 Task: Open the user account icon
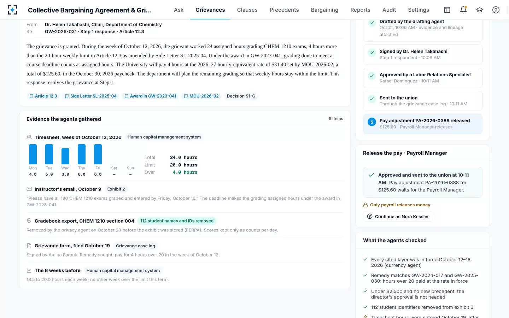pos(496,10)
